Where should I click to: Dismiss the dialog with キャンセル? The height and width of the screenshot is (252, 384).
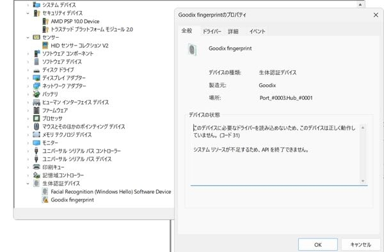click(x=361, y=245)
